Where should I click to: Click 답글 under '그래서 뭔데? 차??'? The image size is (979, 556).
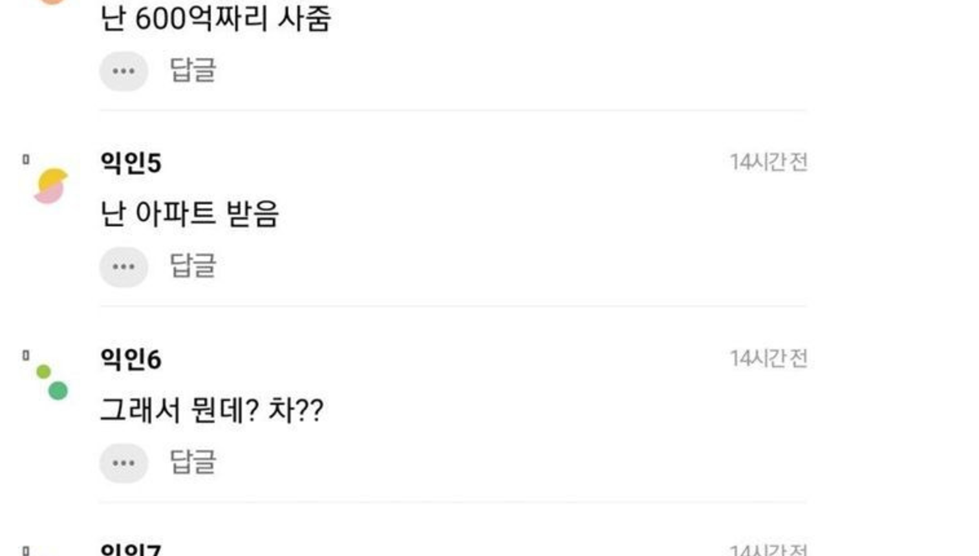tap(193, 462)
